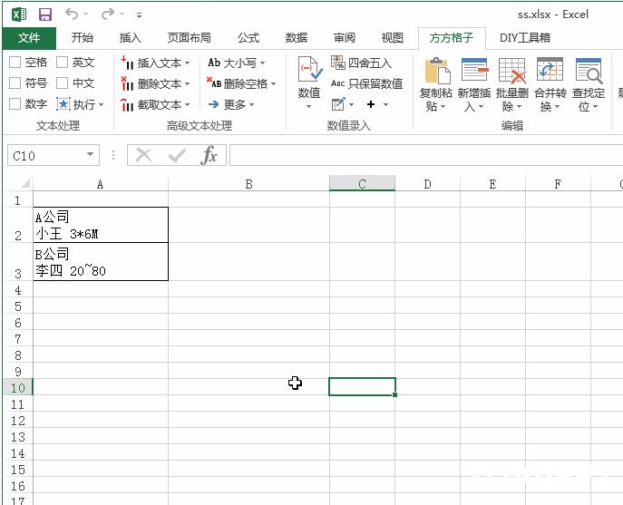Open the 数据 ribbon tab

(296, 38)
